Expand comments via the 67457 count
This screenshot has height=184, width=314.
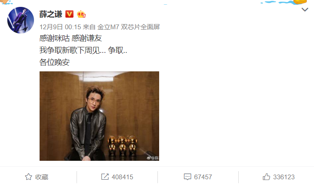tap(203, 177)
